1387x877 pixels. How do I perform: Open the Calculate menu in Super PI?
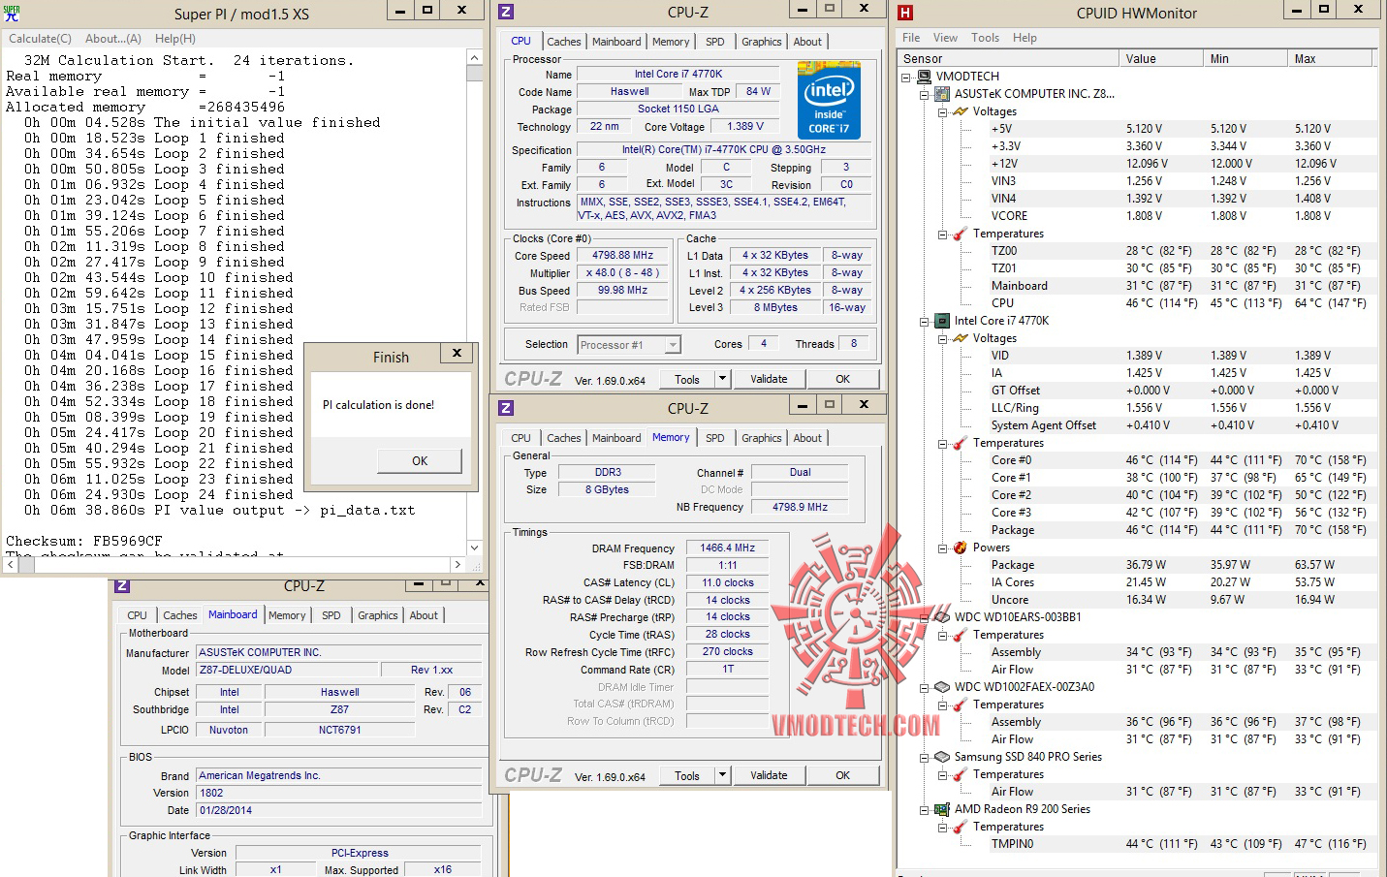(40, 39)
